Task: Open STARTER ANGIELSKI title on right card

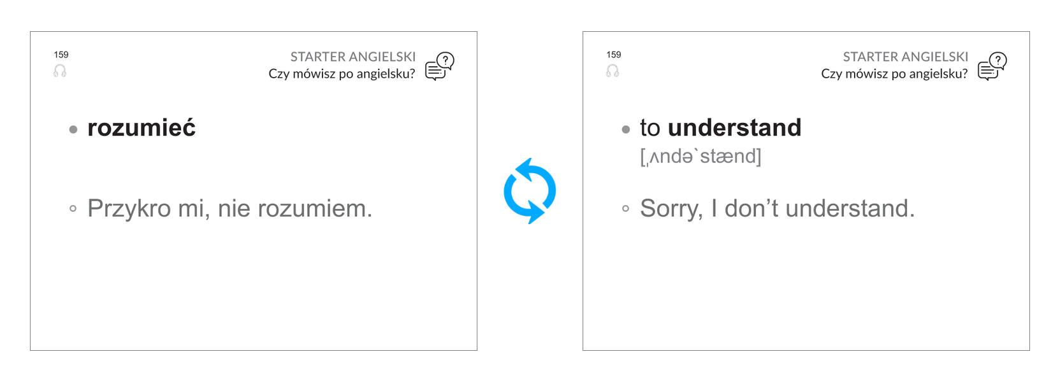Action: click(x=906, y=57)
